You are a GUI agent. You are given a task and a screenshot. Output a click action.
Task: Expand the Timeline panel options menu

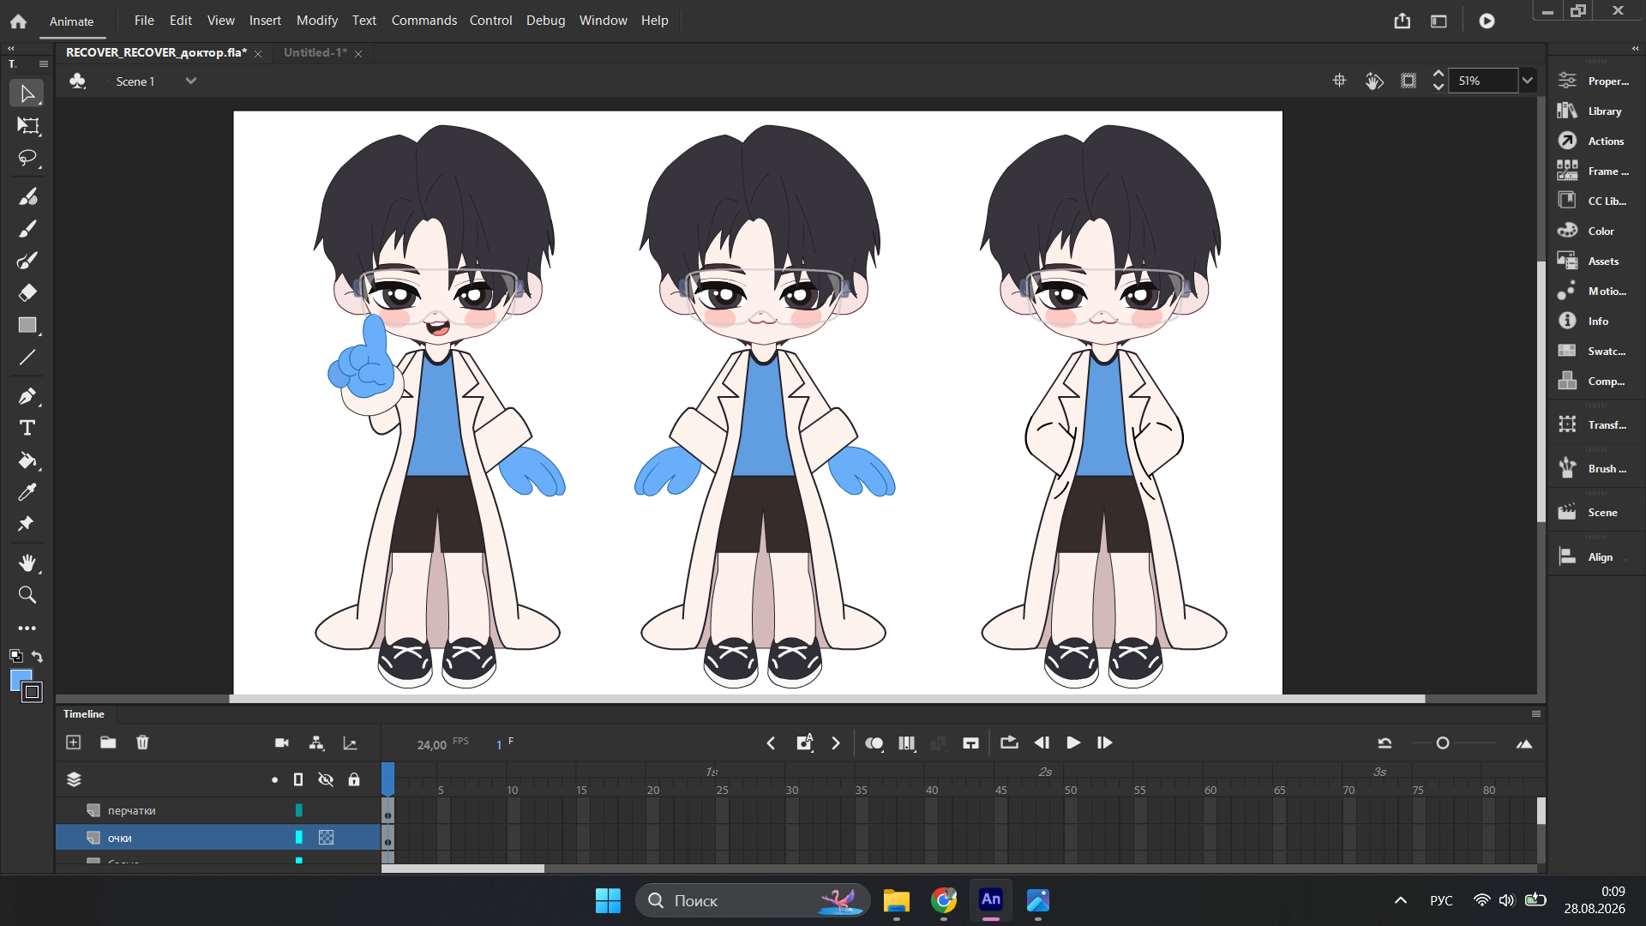[x=1536, y=713]
